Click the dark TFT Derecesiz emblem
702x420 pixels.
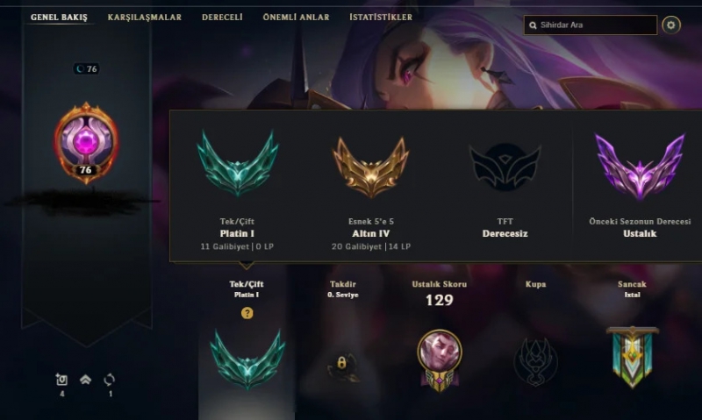click(x=505, y=167)
